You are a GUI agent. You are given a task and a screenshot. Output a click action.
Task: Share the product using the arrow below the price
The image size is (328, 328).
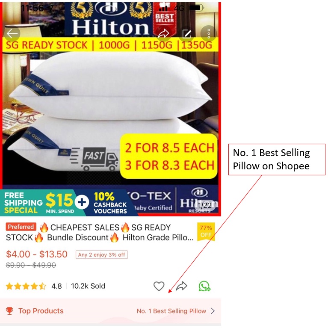(181, 286)
